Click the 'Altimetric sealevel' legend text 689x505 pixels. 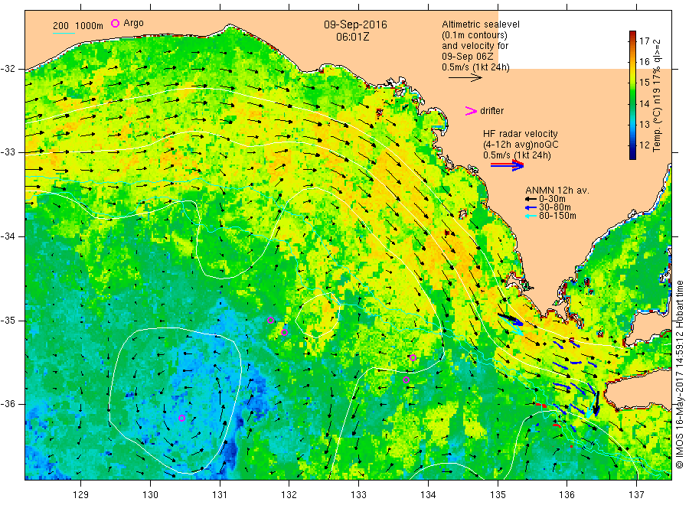[480, 24]
